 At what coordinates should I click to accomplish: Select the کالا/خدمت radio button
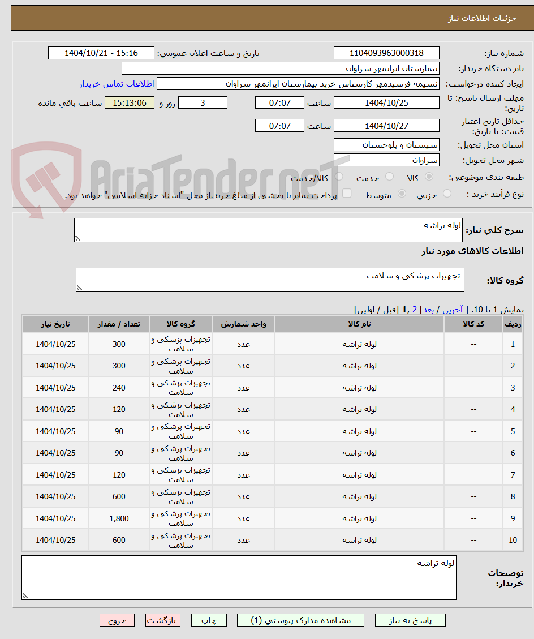click(339, 177)
